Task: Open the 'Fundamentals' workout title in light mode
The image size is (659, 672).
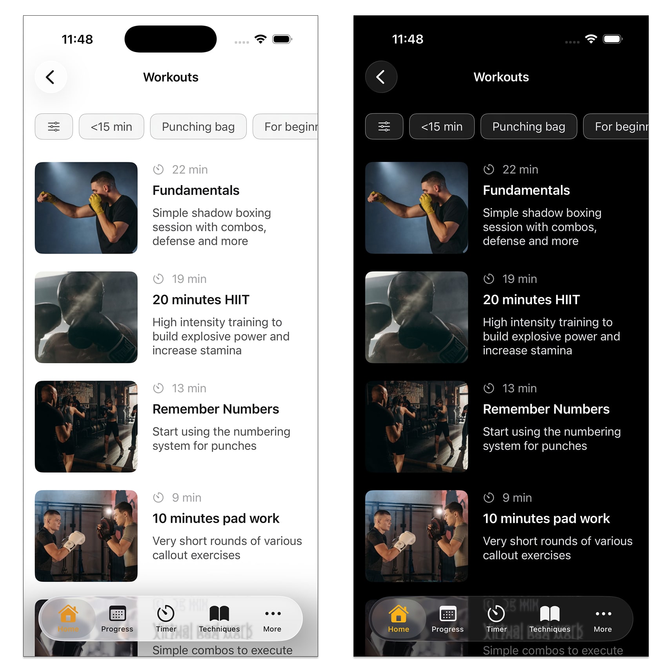Action: tap(196, 191)
